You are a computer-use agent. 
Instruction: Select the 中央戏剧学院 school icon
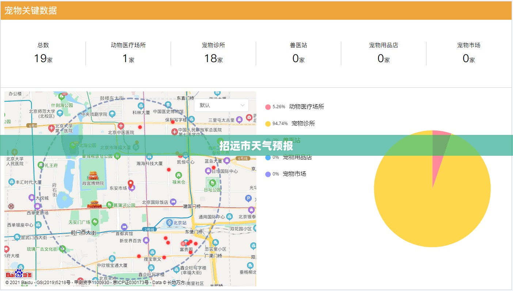[x=112, y=114]
